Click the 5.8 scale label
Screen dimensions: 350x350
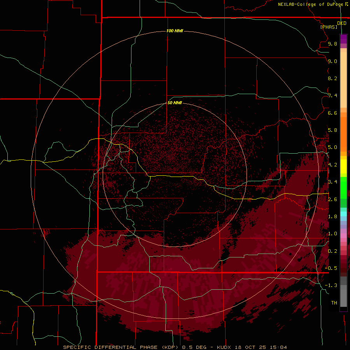[332, 130]
